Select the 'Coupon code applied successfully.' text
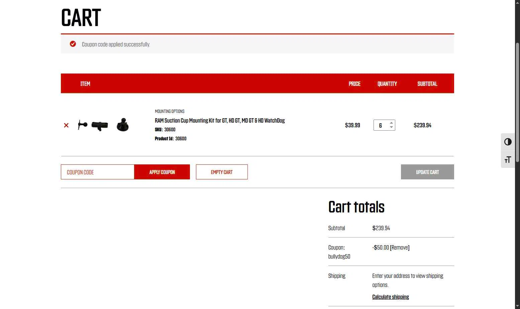The width and height of the screenshot is (520, 309). pyautogui.click(x=116, y=44)
